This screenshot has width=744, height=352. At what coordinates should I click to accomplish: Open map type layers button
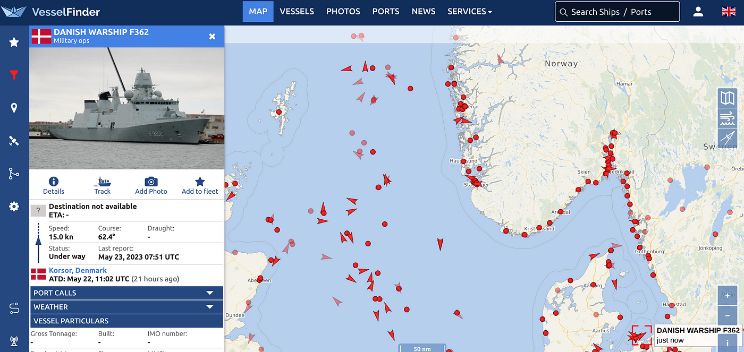[727, 98]
